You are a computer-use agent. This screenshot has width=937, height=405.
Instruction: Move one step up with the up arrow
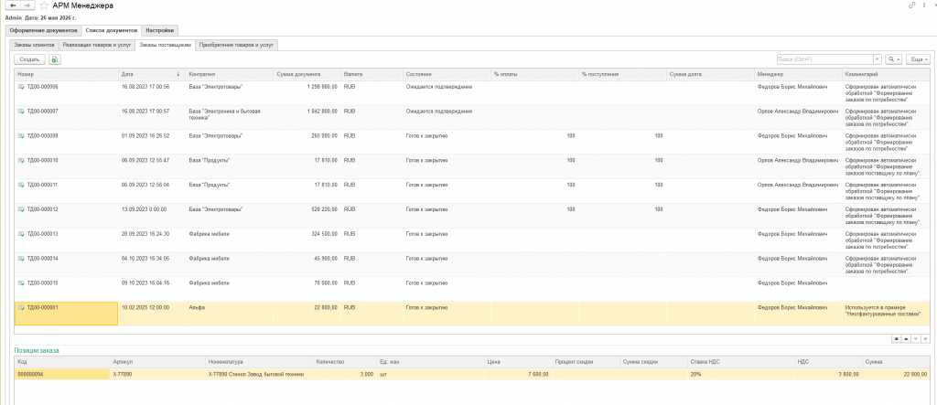[906, 338]
